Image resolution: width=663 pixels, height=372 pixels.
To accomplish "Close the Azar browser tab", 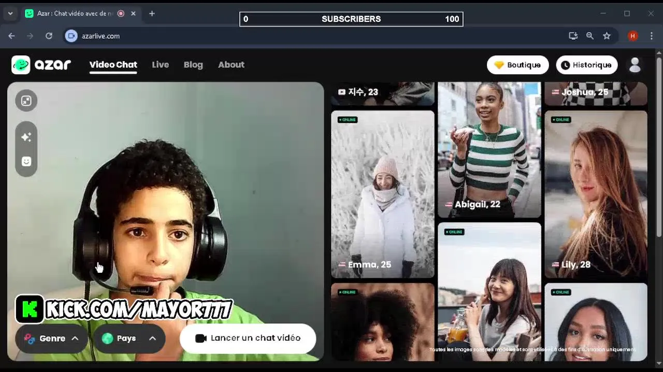I will [133, 13].
